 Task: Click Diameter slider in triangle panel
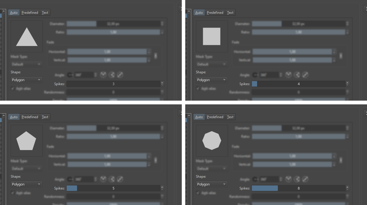[113, 24]
